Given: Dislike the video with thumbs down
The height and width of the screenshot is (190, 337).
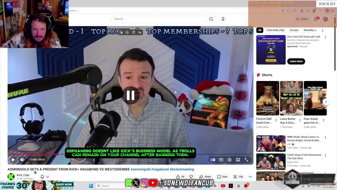Looking at the screenshot, I should (191, 177).
